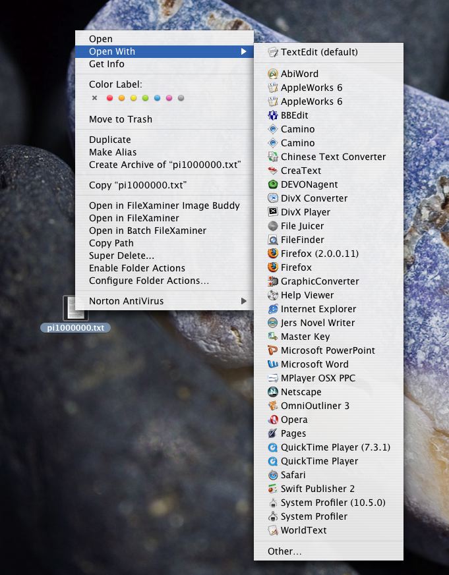Remove color label with the X button

[x=95, y=98]
